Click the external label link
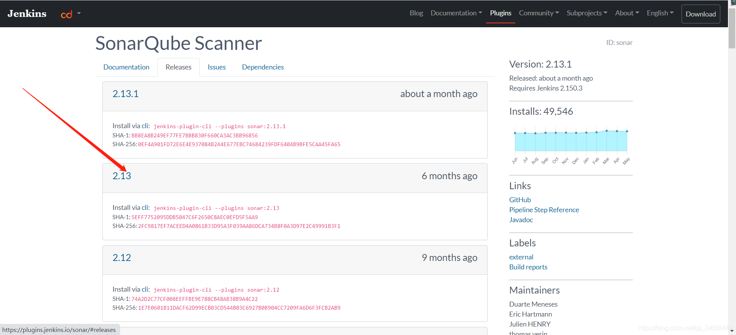The image size is (736, 335). coord(521,257)
